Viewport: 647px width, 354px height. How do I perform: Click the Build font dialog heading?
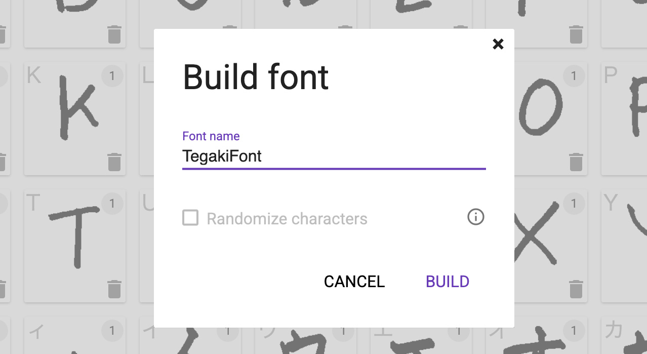tap(256, 77)
